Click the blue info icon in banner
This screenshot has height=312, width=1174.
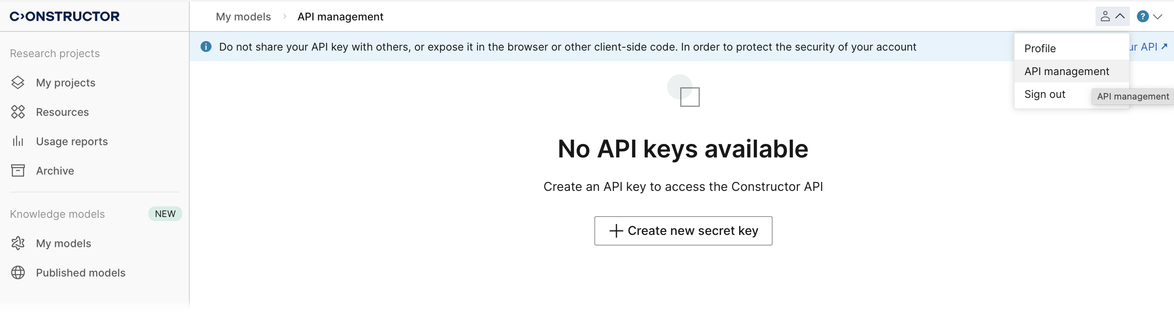206,47
